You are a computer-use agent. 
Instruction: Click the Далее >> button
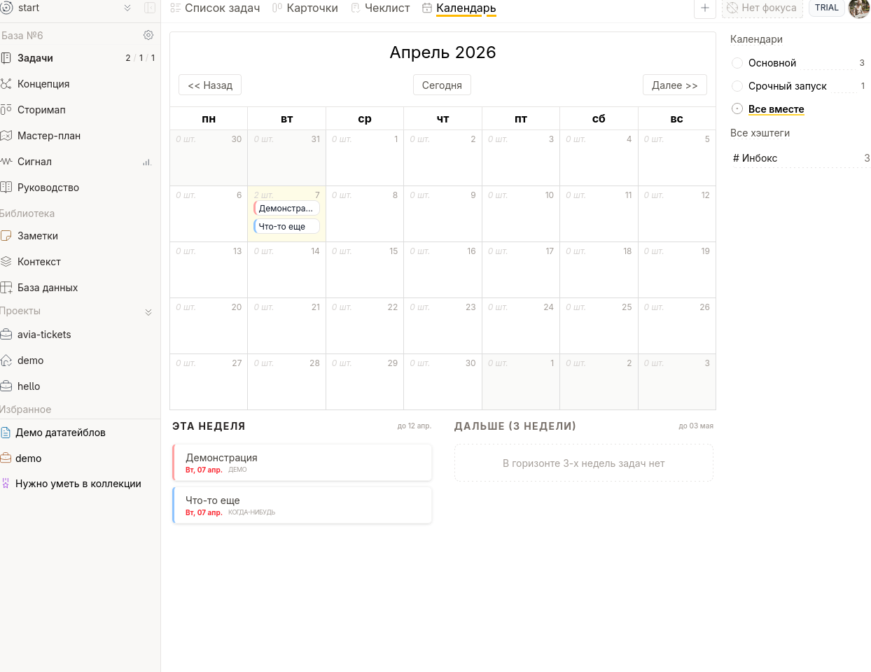pyautogui.click(x=674, y=85)
